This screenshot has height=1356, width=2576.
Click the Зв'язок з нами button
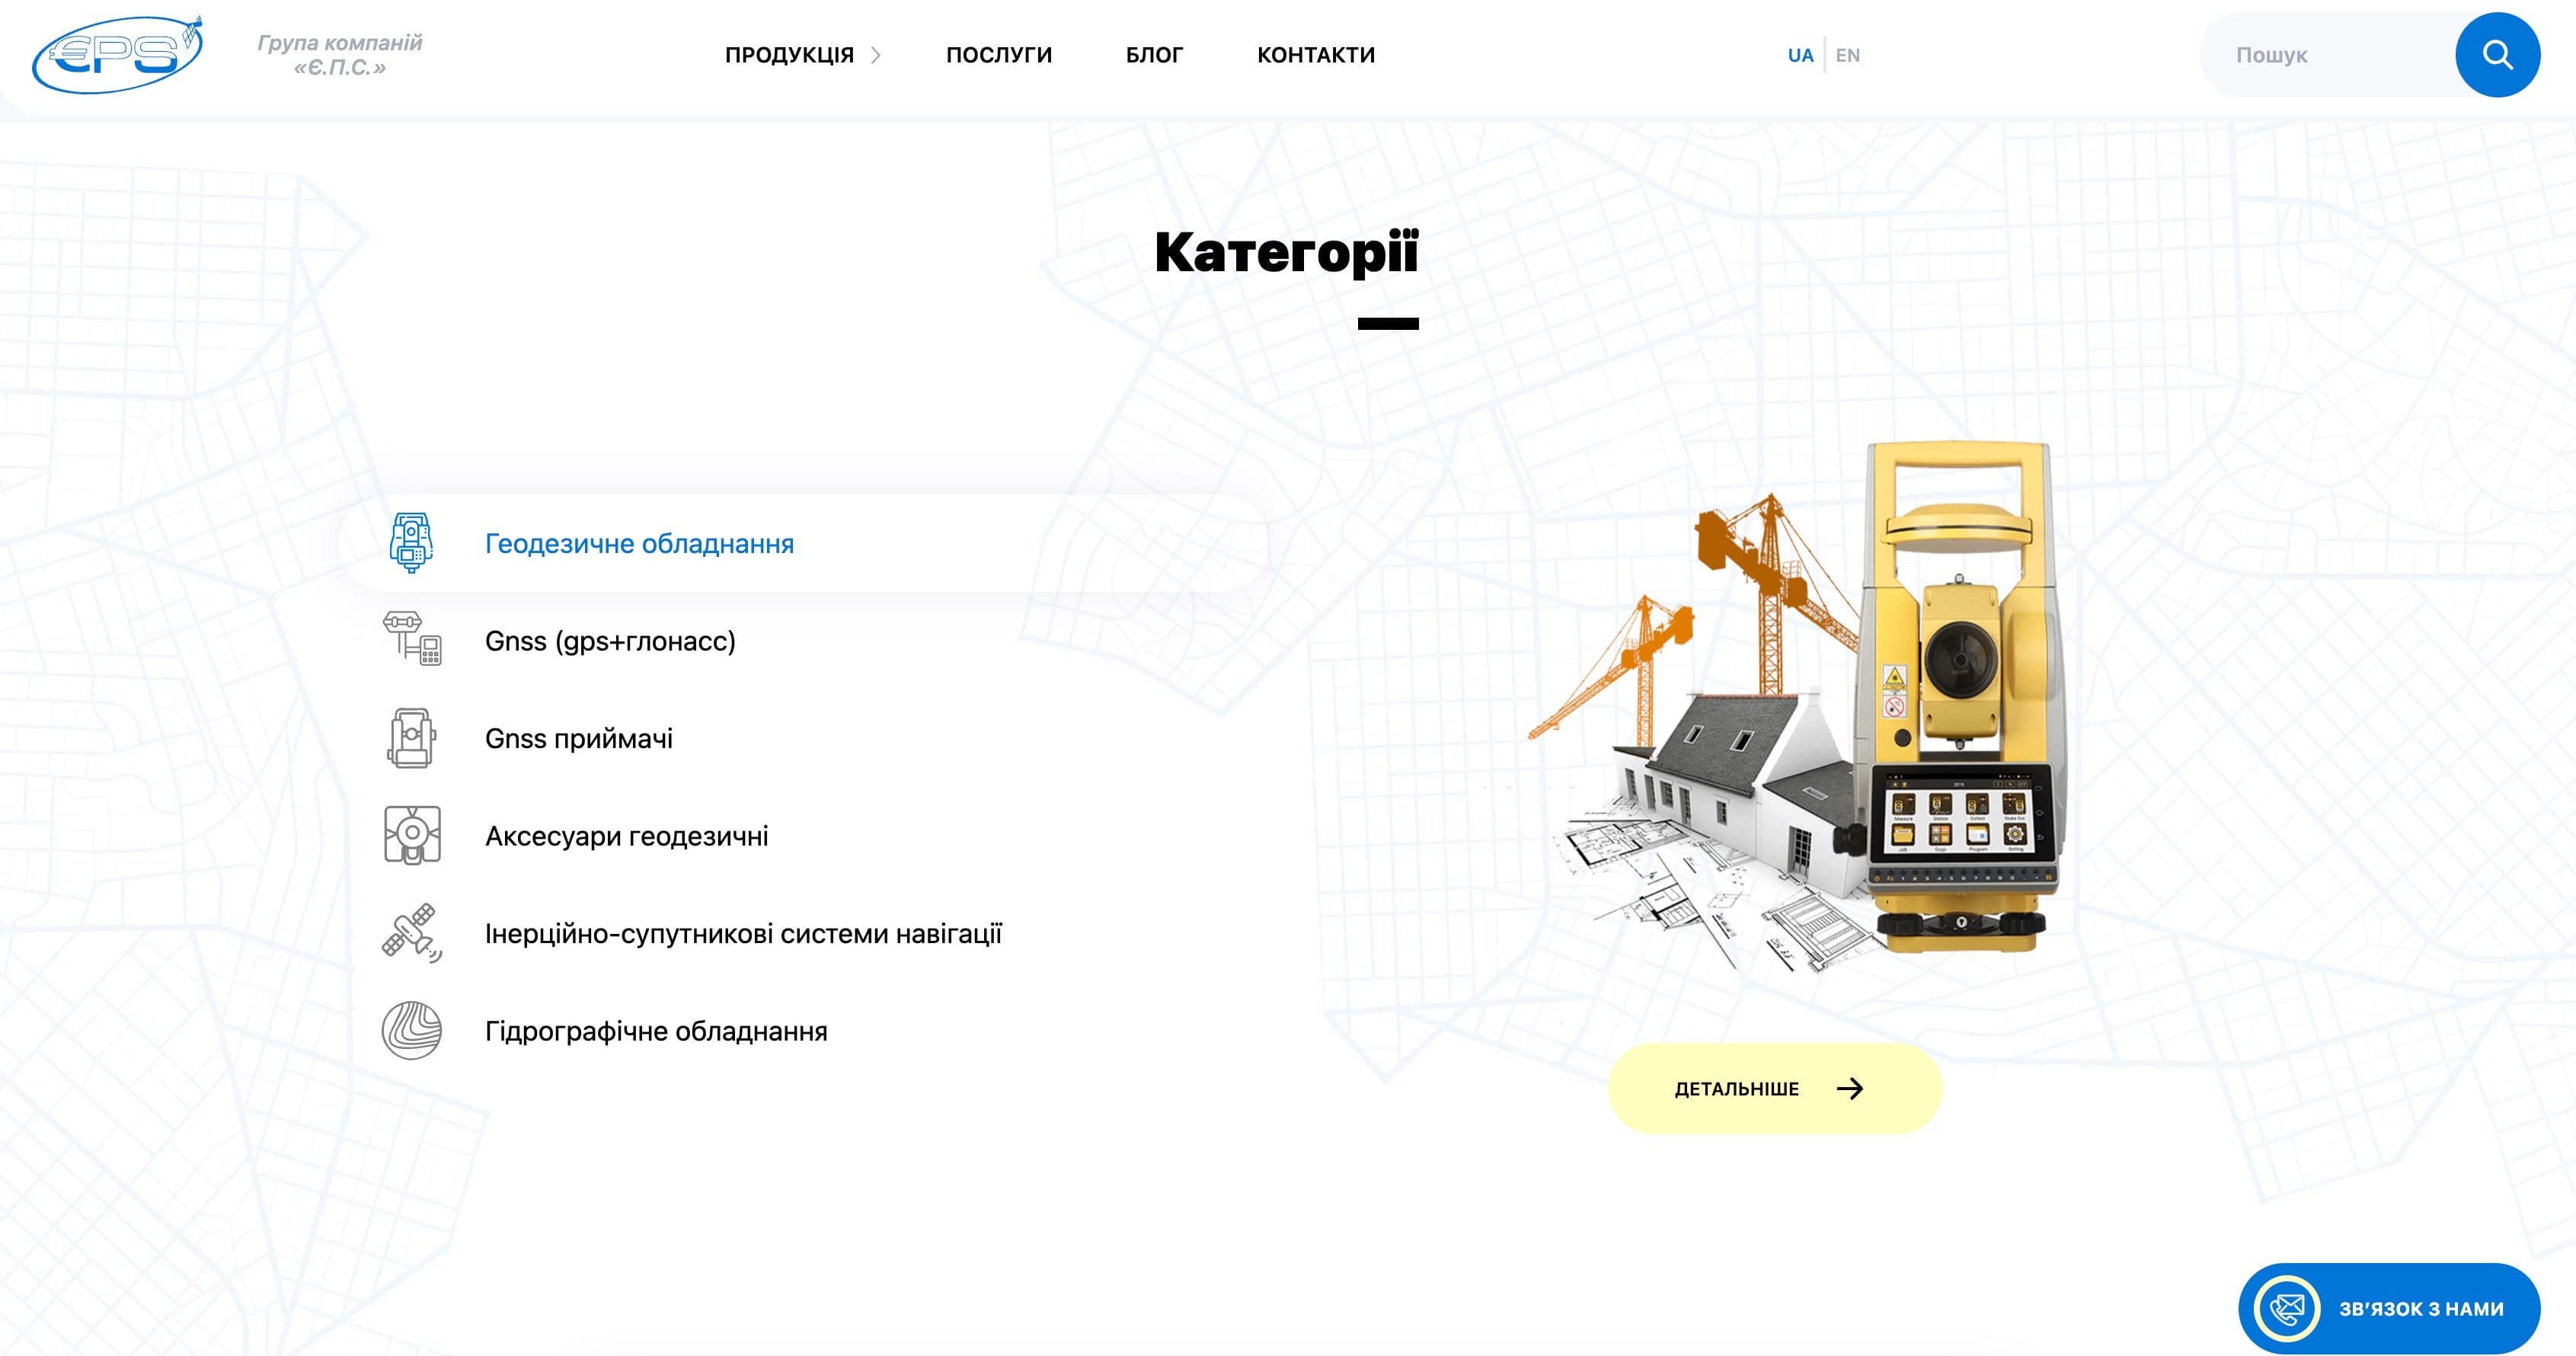[x=2420, y=1308]
